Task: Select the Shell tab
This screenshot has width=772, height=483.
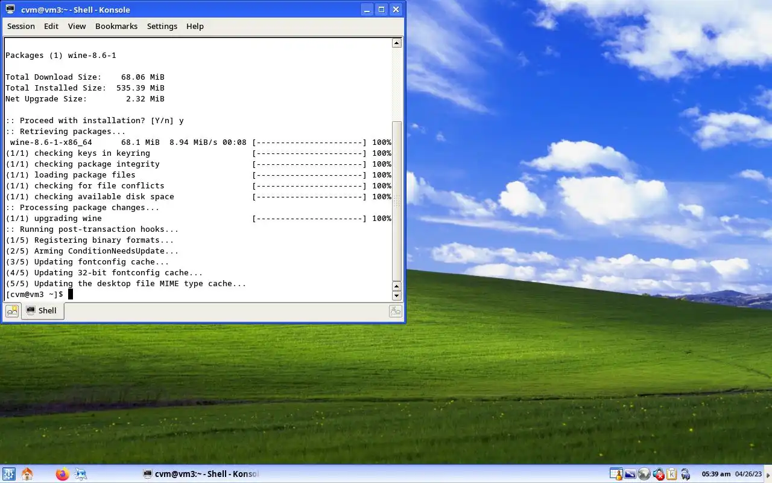Action: coord(42,311)
